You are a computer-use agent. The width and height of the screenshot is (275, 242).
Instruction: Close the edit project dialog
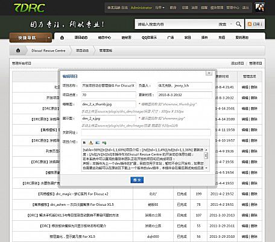[209, 73]
